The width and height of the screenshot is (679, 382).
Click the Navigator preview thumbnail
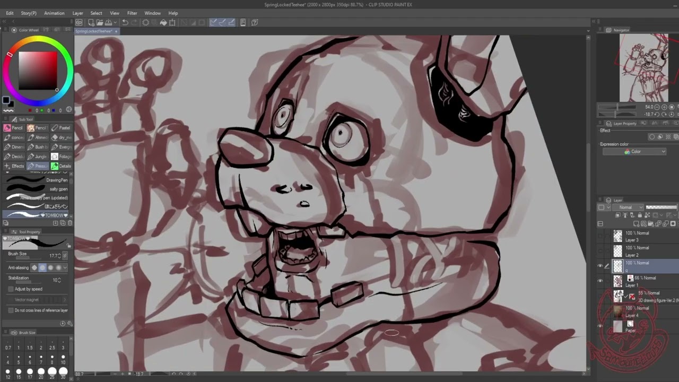(644, 68)
